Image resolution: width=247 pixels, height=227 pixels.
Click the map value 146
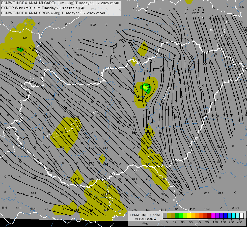[25, 38]
